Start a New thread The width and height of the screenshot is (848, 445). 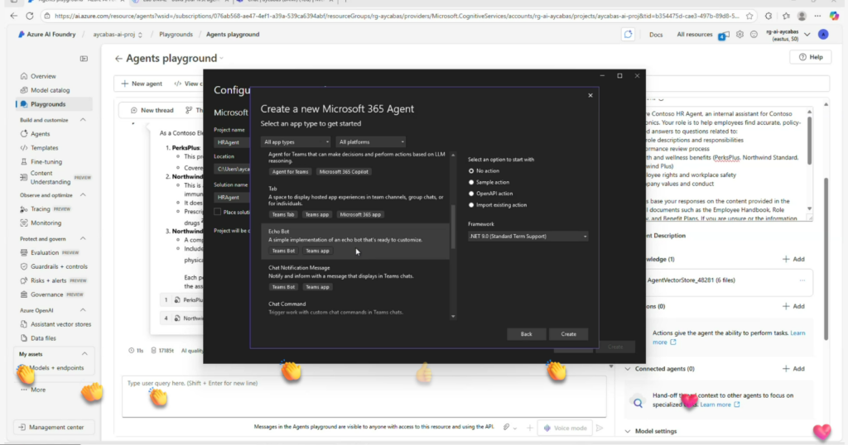(152, 110)
